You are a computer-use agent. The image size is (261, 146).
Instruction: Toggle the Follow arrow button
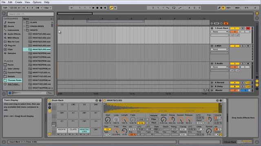(x=71, y=8)
